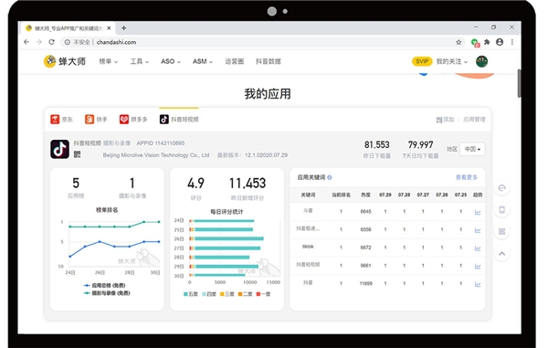Switch to the 拼多多 app tab
Viewport: 548px width, 348px height.
(133, 120)
